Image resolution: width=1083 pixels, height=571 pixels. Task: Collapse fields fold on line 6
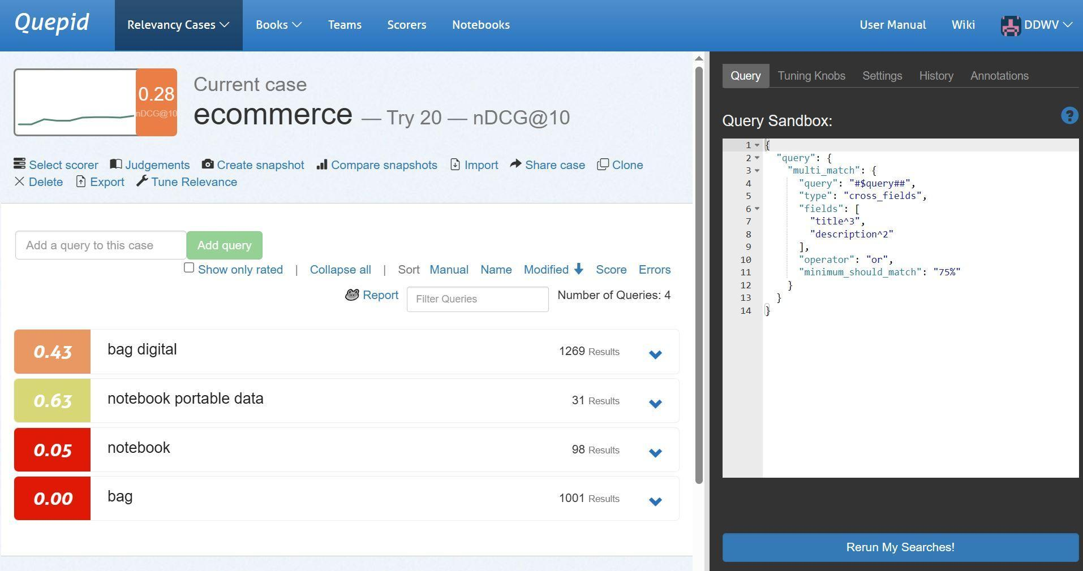click(x=757, y=209)
